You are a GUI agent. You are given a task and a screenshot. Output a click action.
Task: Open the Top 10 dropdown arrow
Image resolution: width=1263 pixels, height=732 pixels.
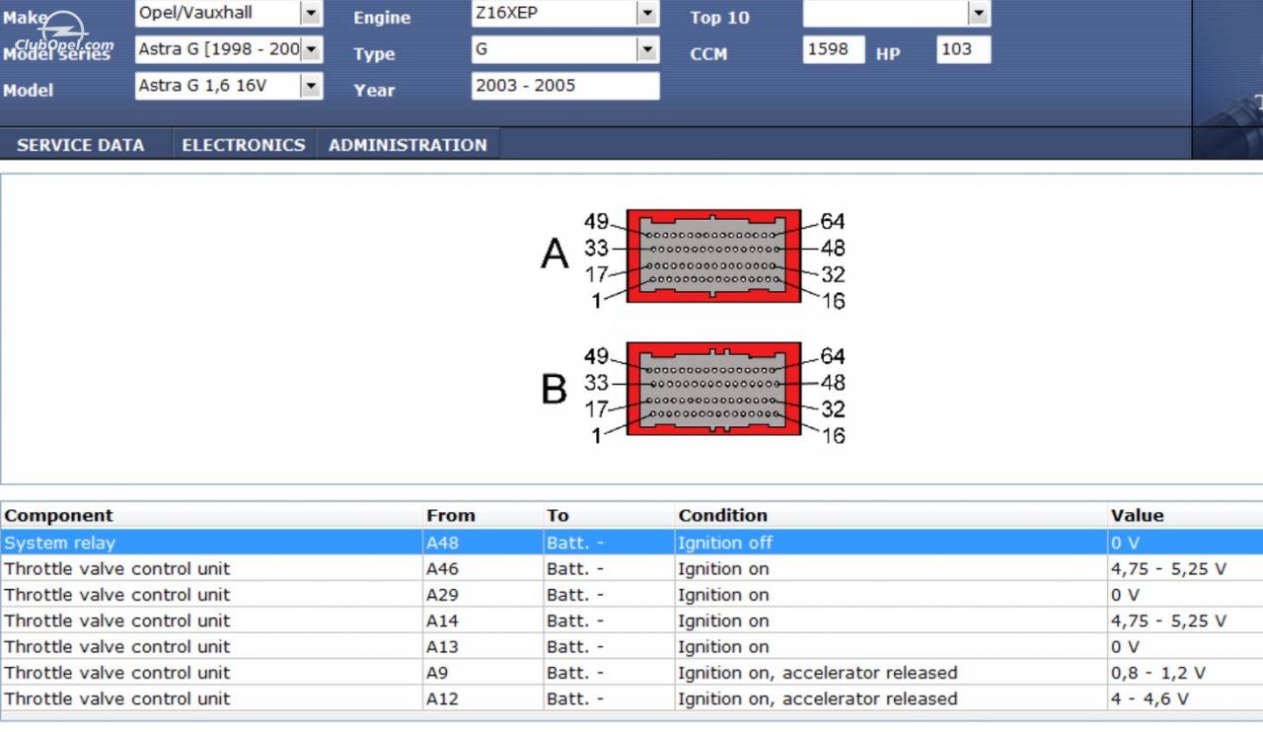978,13
